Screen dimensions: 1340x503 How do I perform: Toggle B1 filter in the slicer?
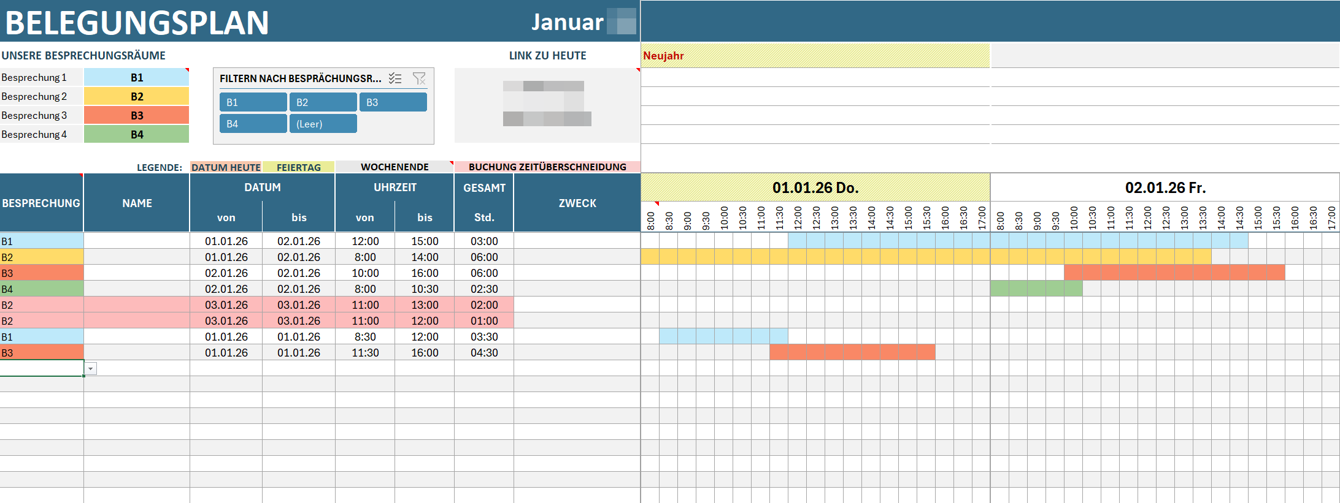(253, 102)
